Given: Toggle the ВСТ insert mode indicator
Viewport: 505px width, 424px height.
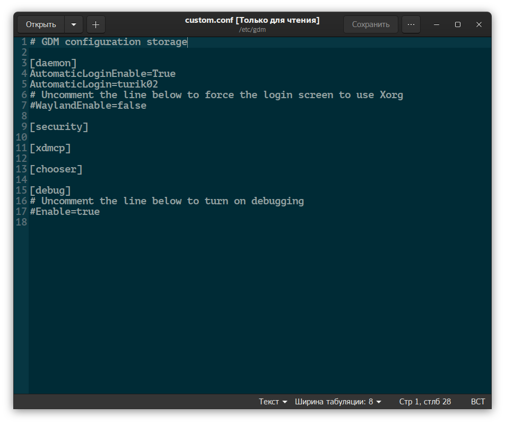Looking at the screenshot, I should click(477, 402).
